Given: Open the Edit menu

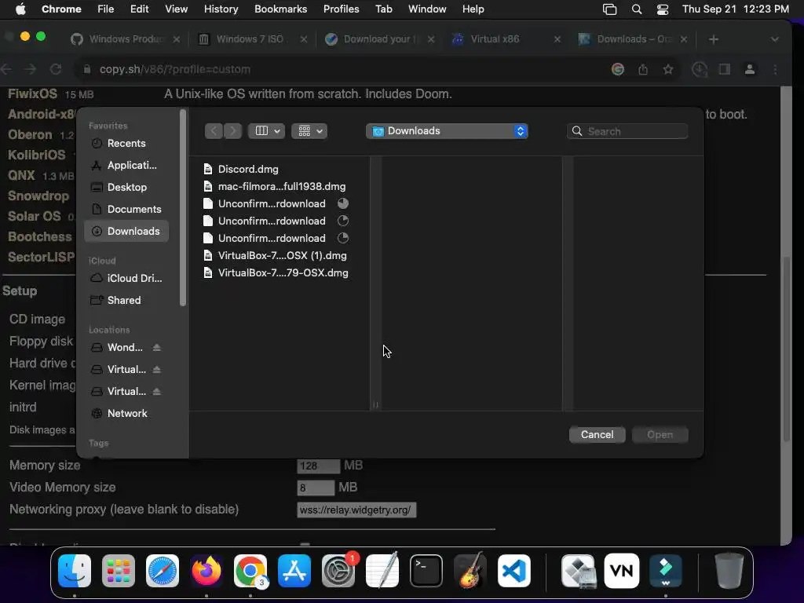Looking at the screenshot, I should 140,9.
